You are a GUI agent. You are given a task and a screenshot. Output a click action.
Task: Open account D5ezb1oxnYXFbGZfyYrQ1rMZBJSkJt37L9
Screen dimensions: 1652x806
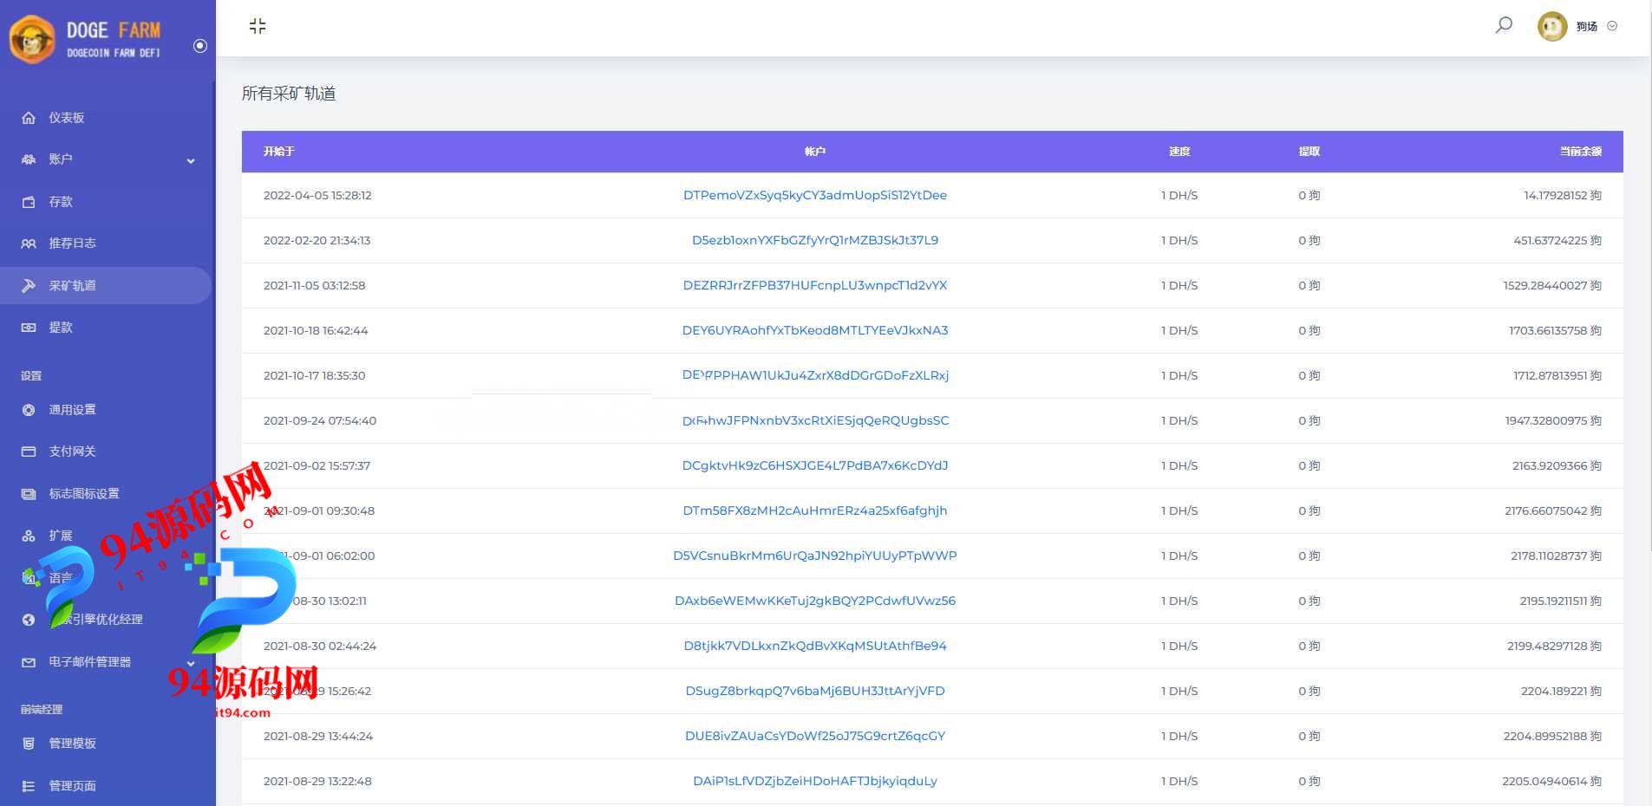tap(815, 240)
